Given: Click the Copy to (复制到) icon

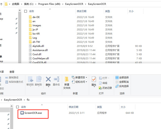Looking at the screenshot, I should 39,79.
